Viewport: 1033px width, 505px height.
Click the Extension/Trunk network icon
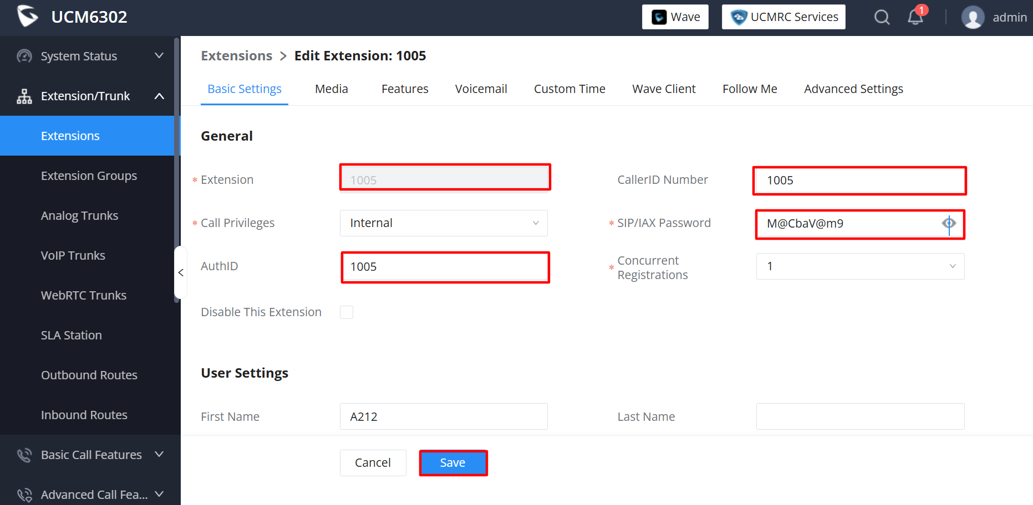coord(24,96)
